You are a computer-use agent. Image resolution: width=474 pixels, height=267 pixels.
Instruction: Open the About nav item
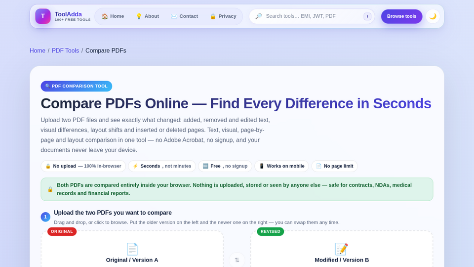(x=148, y=16)
